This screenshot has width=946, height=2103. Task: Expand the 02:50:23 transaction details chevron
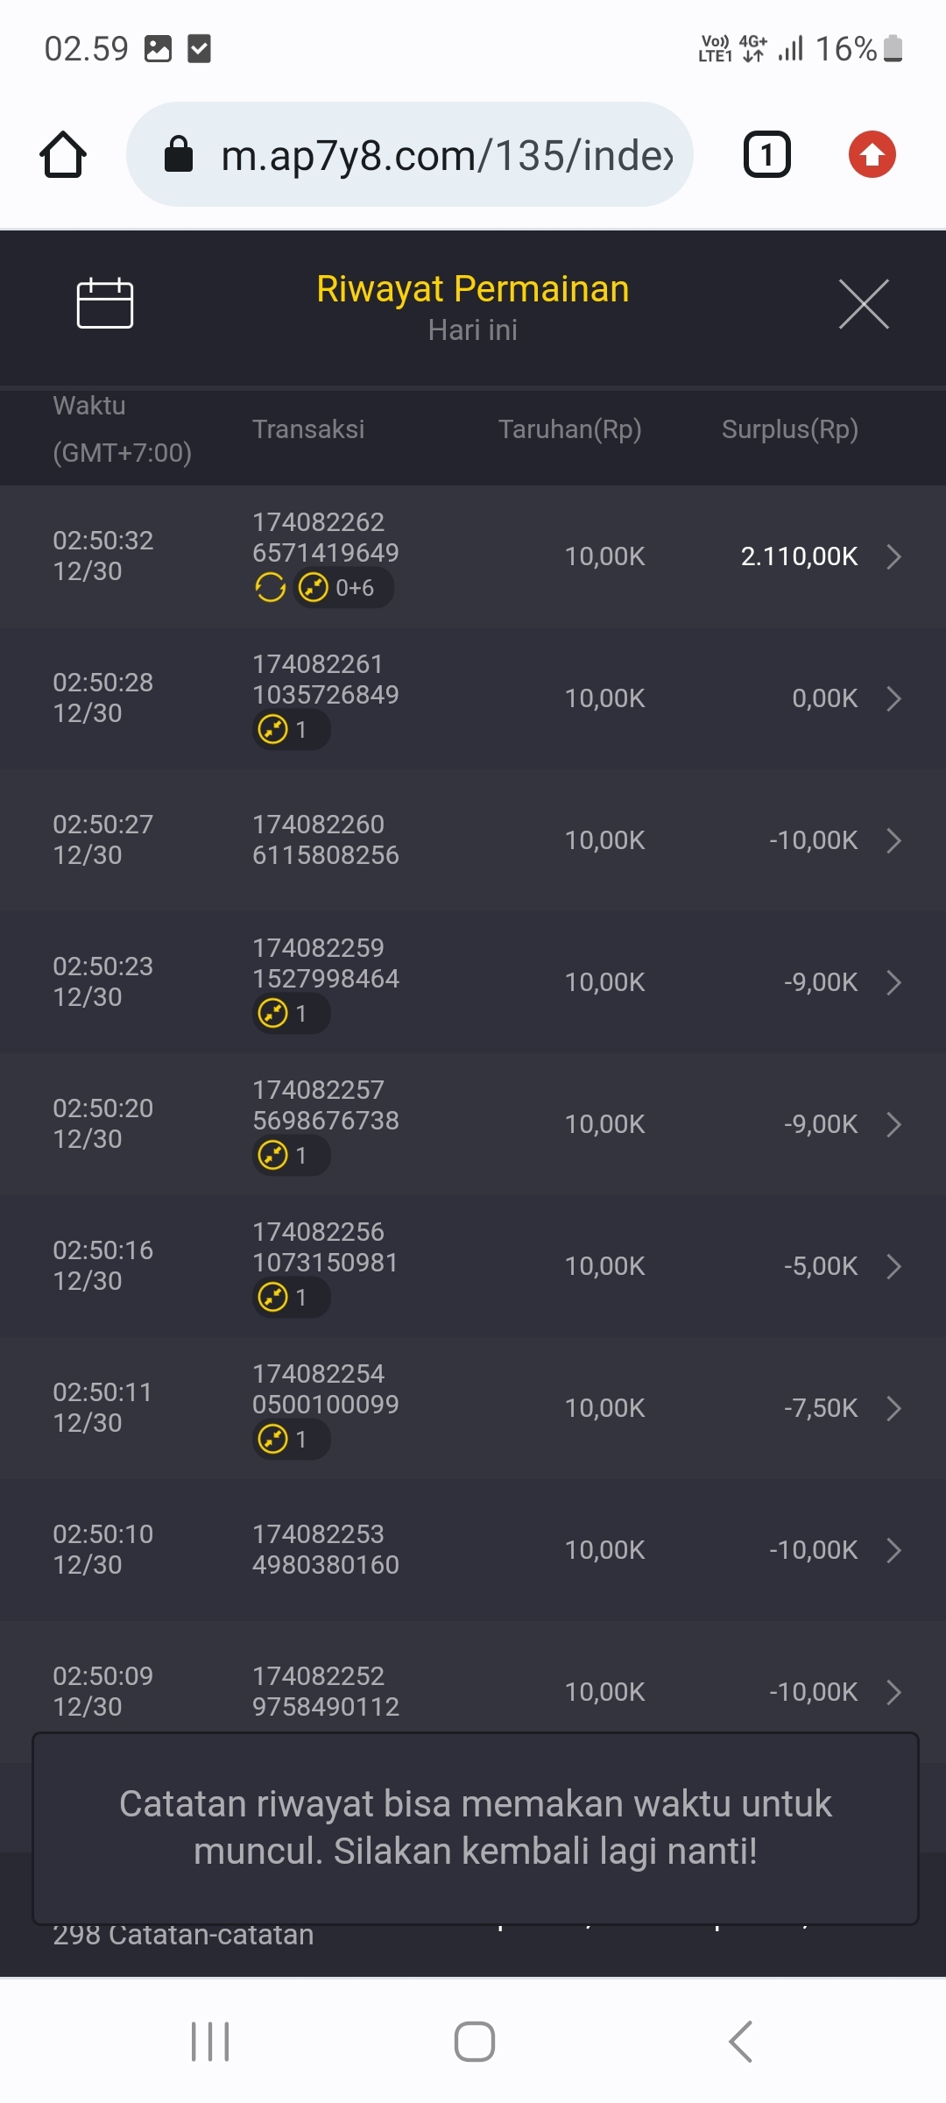pyautogui.click(x=893, y=982)
